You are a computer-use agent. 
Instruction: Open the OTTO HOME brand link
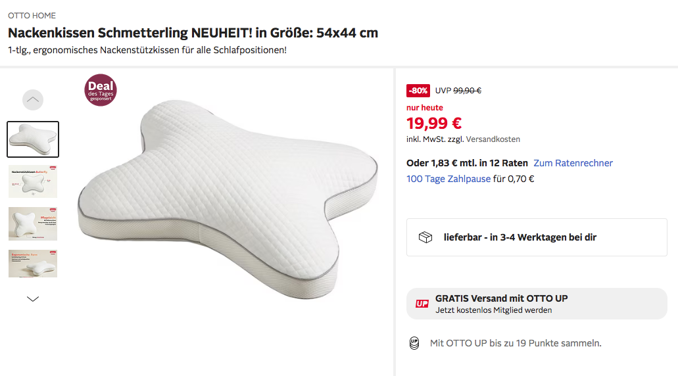tap(32, 15)
